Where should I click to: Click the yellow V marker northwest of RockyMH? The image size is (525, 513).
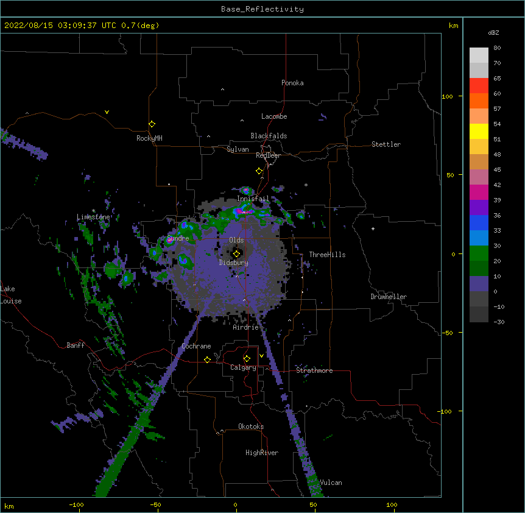(107, 112)
